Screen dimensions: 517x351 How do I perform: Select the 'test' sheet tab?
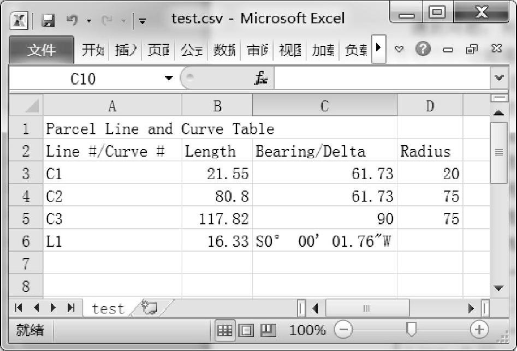(108, 309)
